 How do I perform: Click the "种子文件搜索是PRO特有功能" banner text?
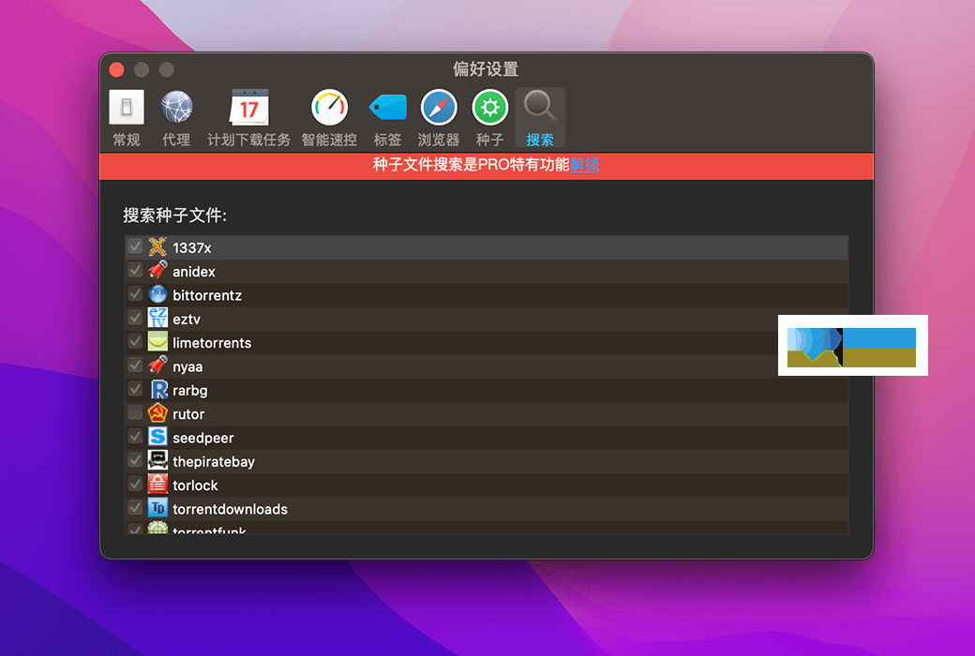point(471,165)
